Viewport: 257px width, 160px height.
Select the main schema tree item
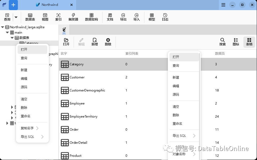[x=16, y=33]
